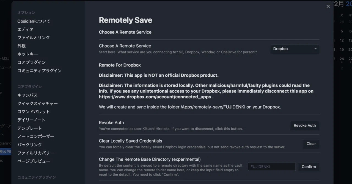Confirm the remote base directory change
Image resolution: width=352 pixels, height=184 pixels.
[309, 167]
